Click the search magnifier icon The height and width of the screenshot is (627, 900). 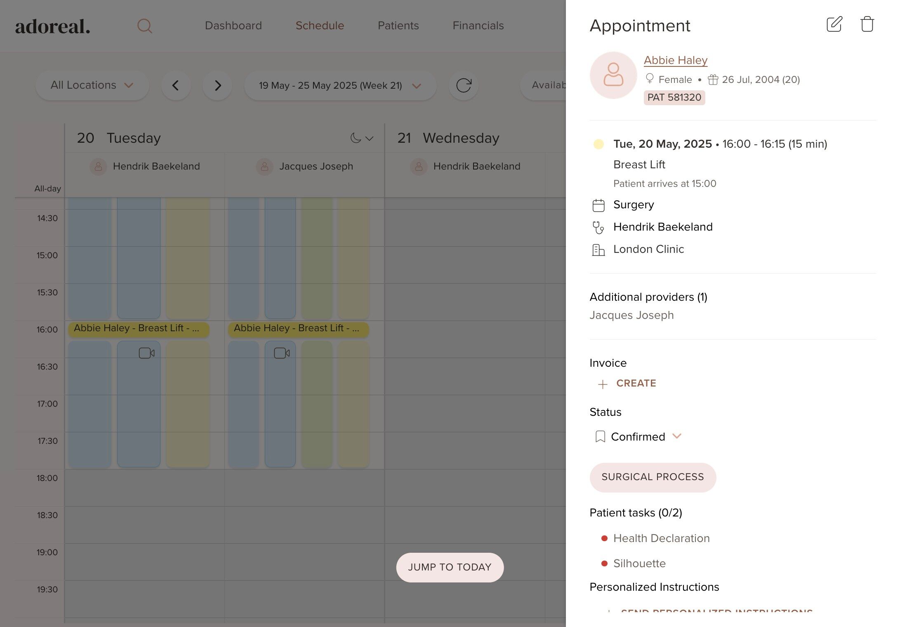[144, 26]
